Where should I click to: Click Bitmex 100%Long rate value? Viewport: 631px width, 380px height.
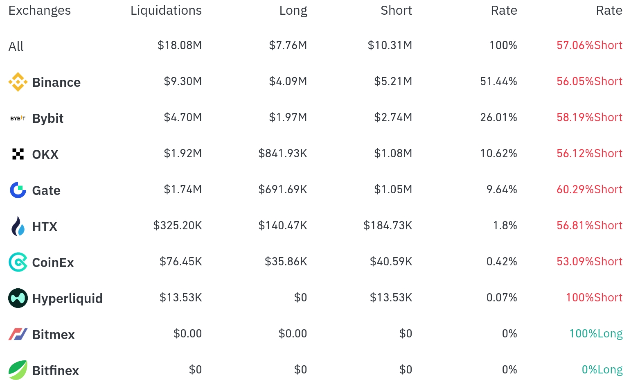(596, 334)
